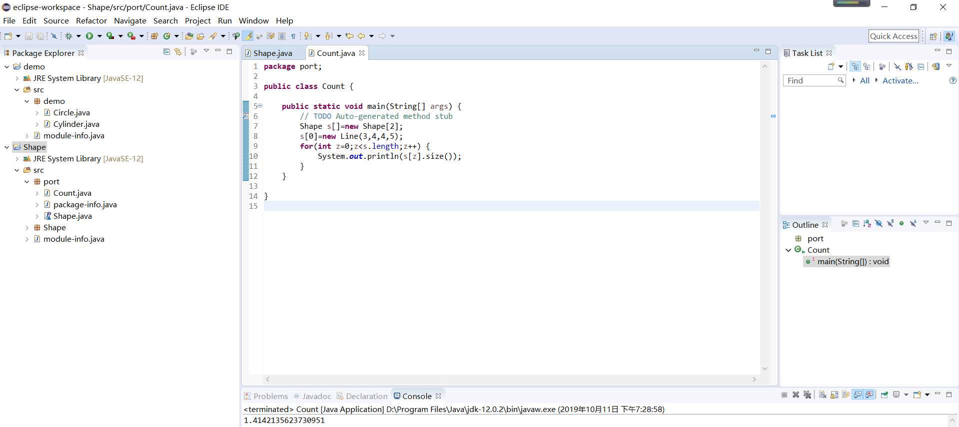Select package-info.java in Package Explorer
Viewport: 959px width, 427px height.
pyautogui.click(x=85, y=205)
